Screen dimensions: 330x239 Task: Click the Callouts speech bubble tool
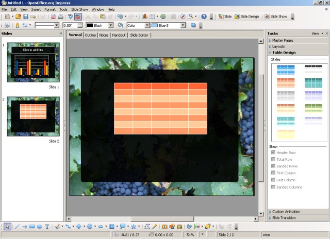(x=123, y=227)
